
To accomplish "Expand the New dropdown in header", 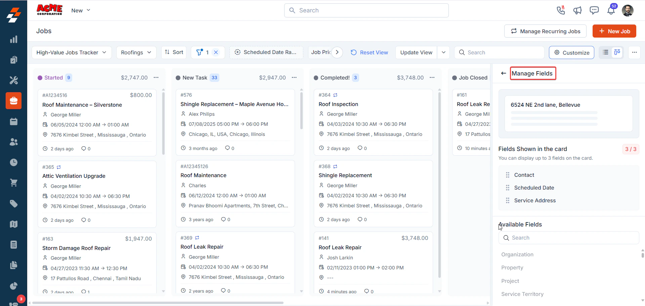I will coord(81,10).
